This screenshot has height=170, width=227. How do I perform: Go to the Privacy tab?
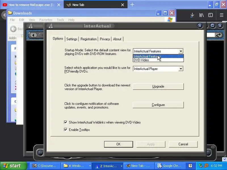pyautogui.click(x=105, y=39)
